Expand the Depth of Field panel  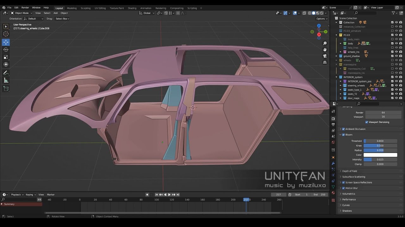pos(349,171)
